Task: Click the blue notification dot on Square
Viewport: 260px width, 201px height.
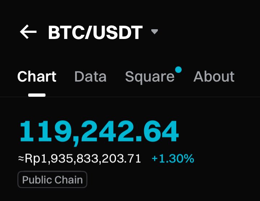Action: (178, 69)
